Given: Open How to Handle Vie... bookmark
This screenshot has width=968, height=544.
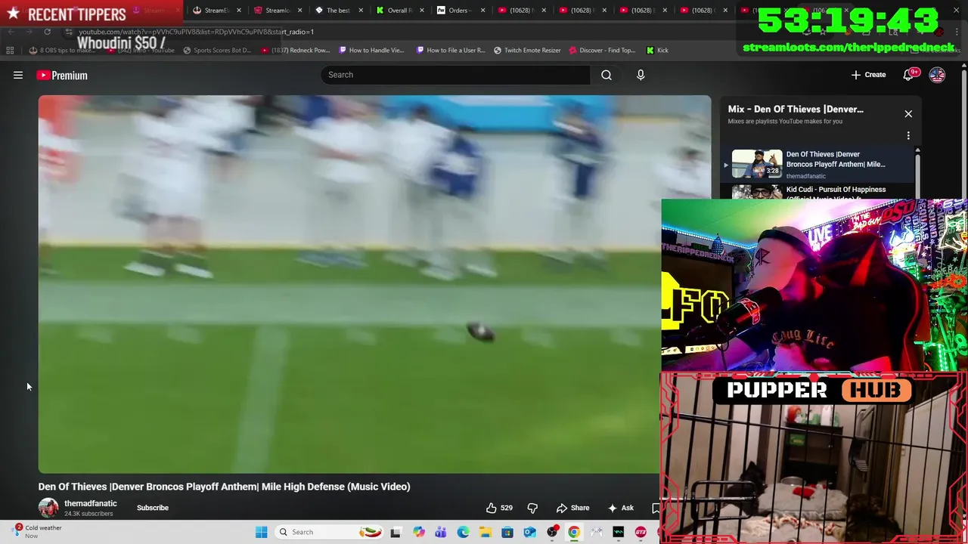Looking at the screenshot, I should coord(371,51).
